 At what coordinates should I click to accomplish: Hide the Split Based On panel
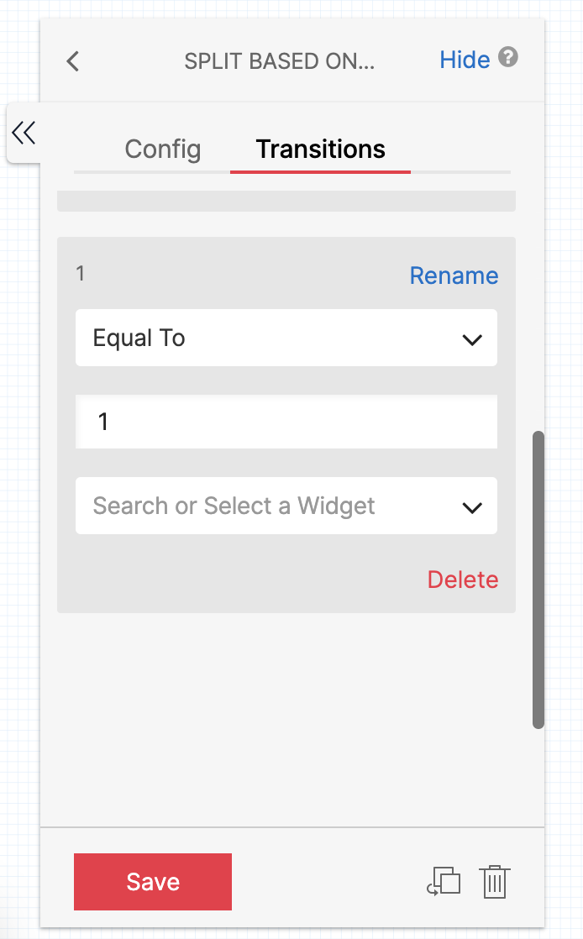tap(464, 59)
